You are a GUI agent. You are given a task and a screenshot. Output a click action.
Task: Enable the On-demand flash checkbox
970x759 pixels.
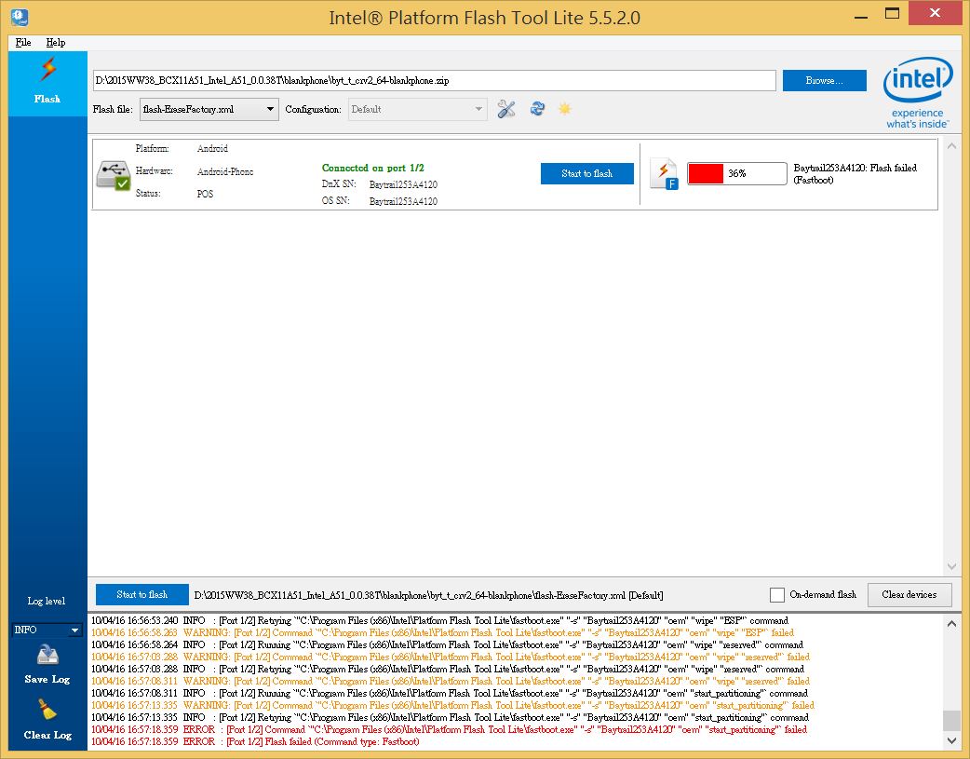(x=777, y=595)
